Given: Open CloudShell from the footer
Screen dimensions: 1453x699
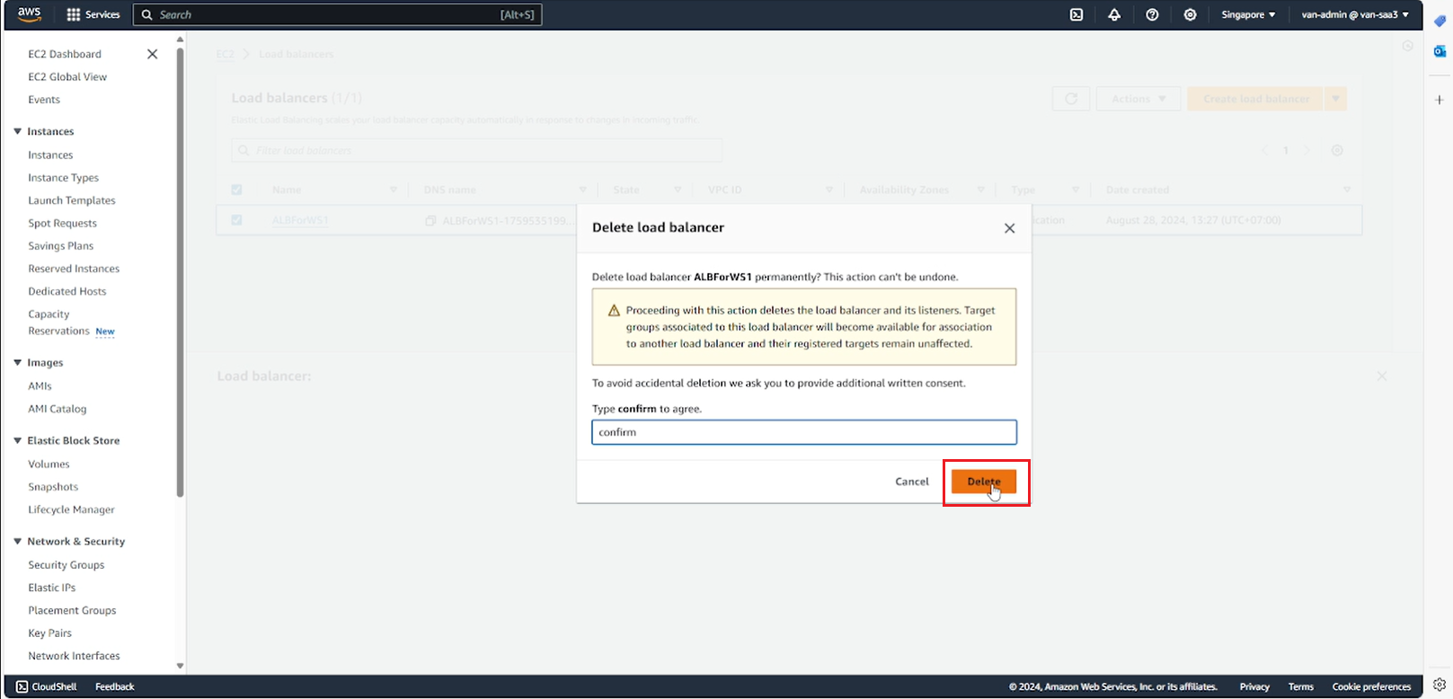Looking at the screenshot, I should click(x=47, y=686).
